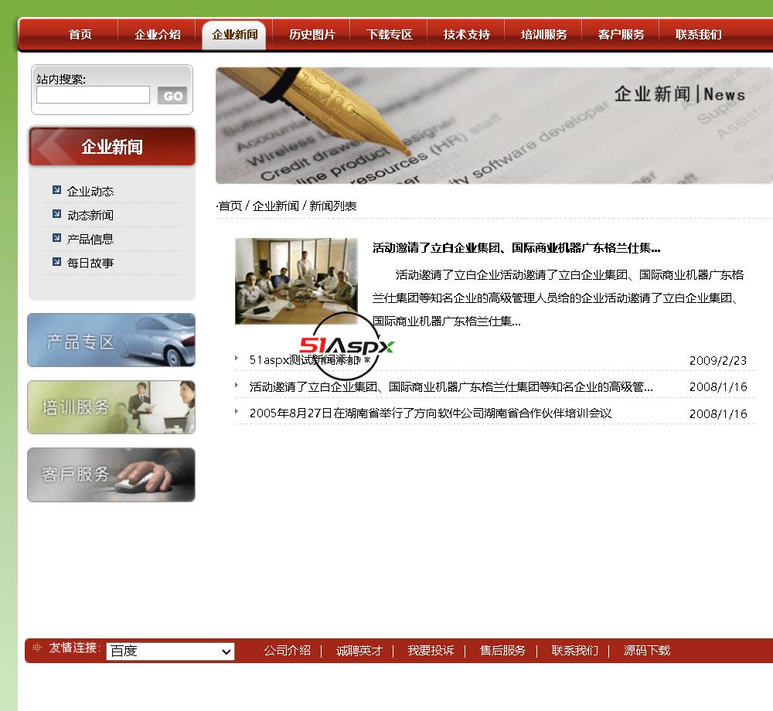Viewport: 773px width, 711px height.
Task: Open the 历史图片 menu item
Action: pos(312,35)
